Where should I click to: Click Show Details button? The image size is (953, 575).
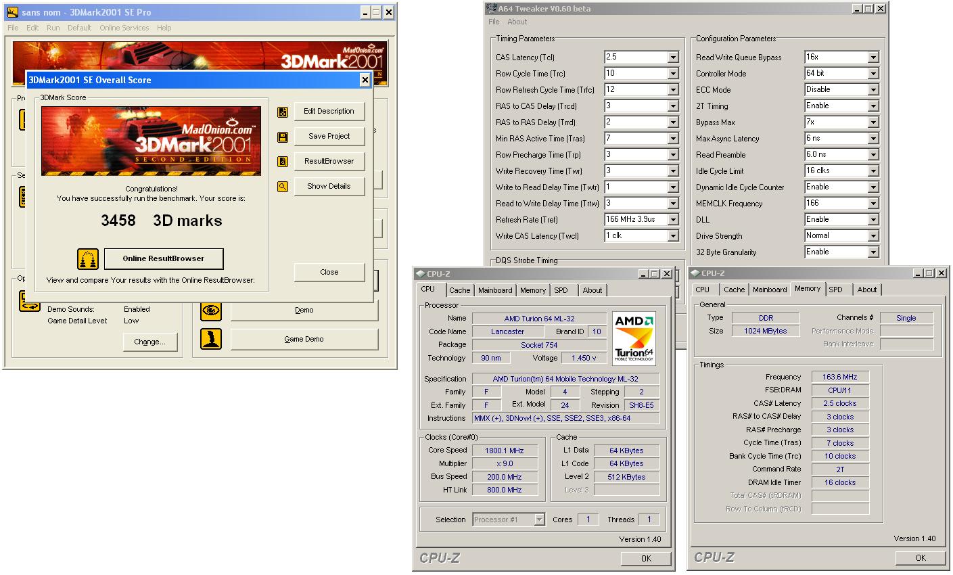[329, 186]
